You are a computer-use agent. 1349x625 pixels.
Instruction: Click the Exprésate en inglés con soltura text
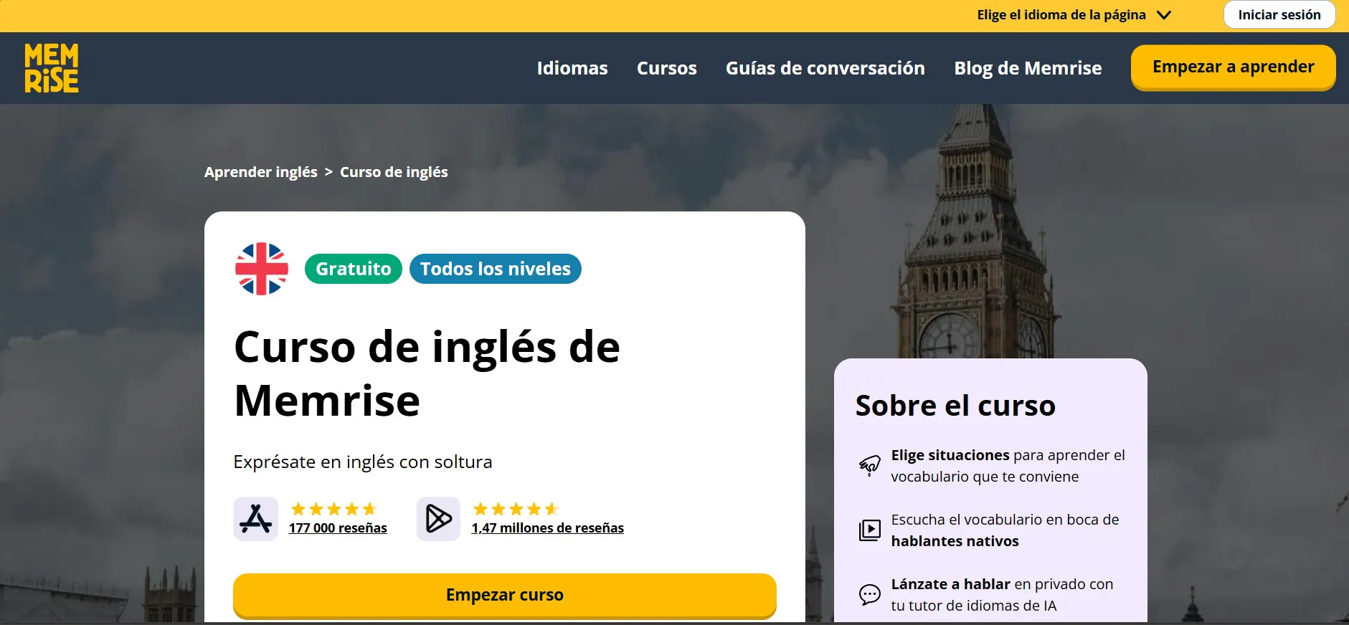363,462
